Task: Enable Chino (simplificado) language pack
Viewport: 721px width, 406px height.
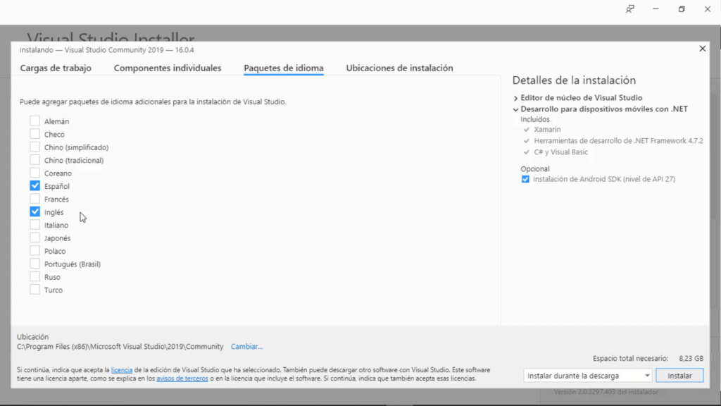Action: point(35,147)
